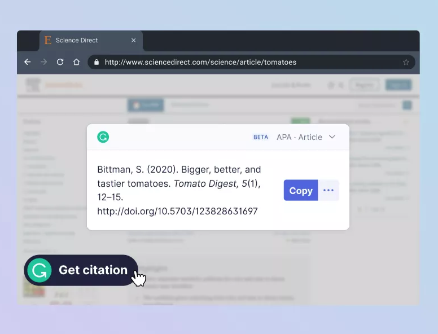Click the Grammarly logo in citation popup

[103, 137]
